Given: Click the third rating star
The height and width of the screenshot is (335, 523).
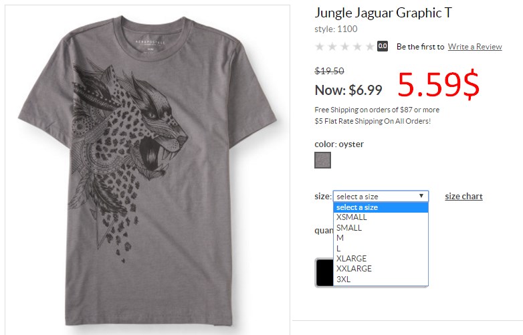Looking at the screenshot, I should (345, 47).
